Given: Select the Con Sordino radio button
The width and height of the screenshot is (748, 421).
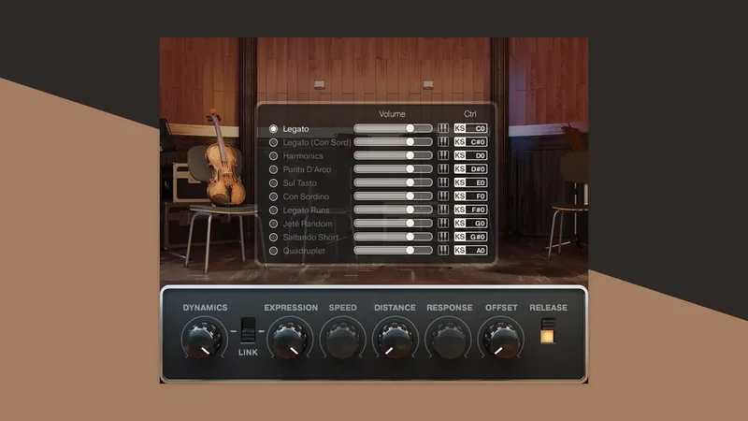Looking at the screenshot, I should [273, 196].
